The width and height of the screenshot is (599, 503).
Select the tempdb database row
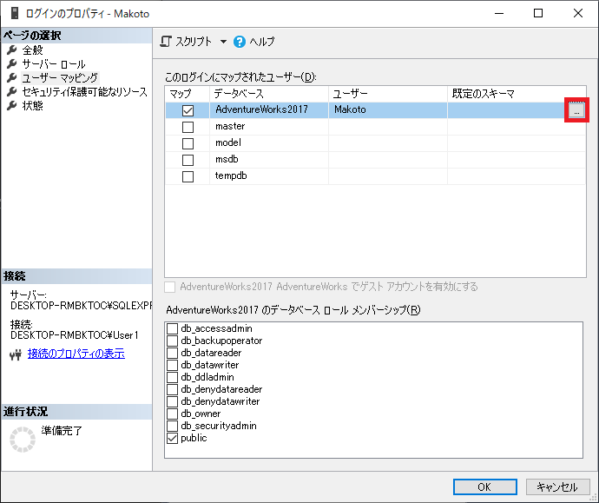point(376,176)
